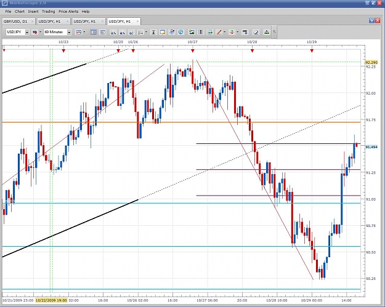Open the line tools dropdown arrow
Viewport: 385px width, 307px height.
click(224, 32)
